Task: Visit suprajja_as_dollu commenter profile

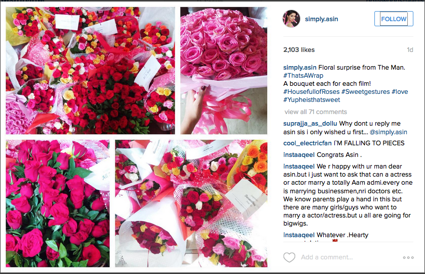Action: point(310,124)
